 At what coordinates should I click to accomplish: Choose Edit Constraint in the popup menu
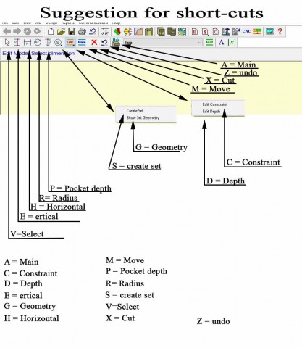pyautogui.click(x=215, y=104)
